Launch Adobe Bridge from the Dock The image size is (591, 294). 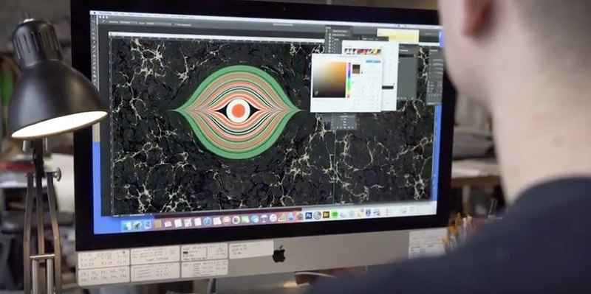pos(326,214)
